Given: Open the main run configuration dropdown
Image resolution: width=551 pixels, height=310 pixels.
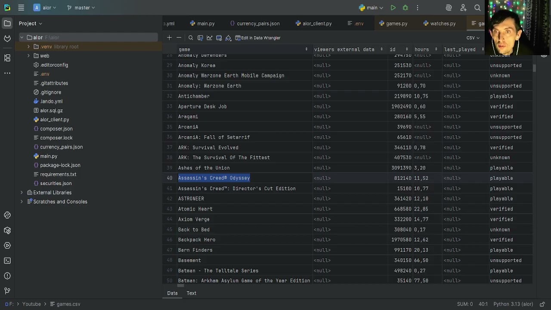Looking at the screenshot, I should point(371,8).
